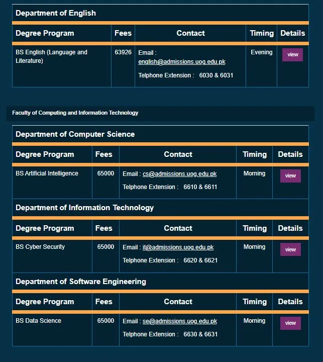The image size is (323, 362).
Task: Click Details header in Information Technology table
Action: (290, 228)
